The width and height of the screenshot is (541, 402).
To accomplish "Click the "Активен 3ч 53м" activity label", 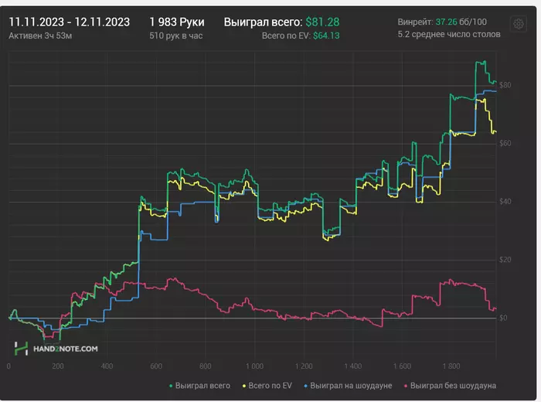I will point(40,36).
